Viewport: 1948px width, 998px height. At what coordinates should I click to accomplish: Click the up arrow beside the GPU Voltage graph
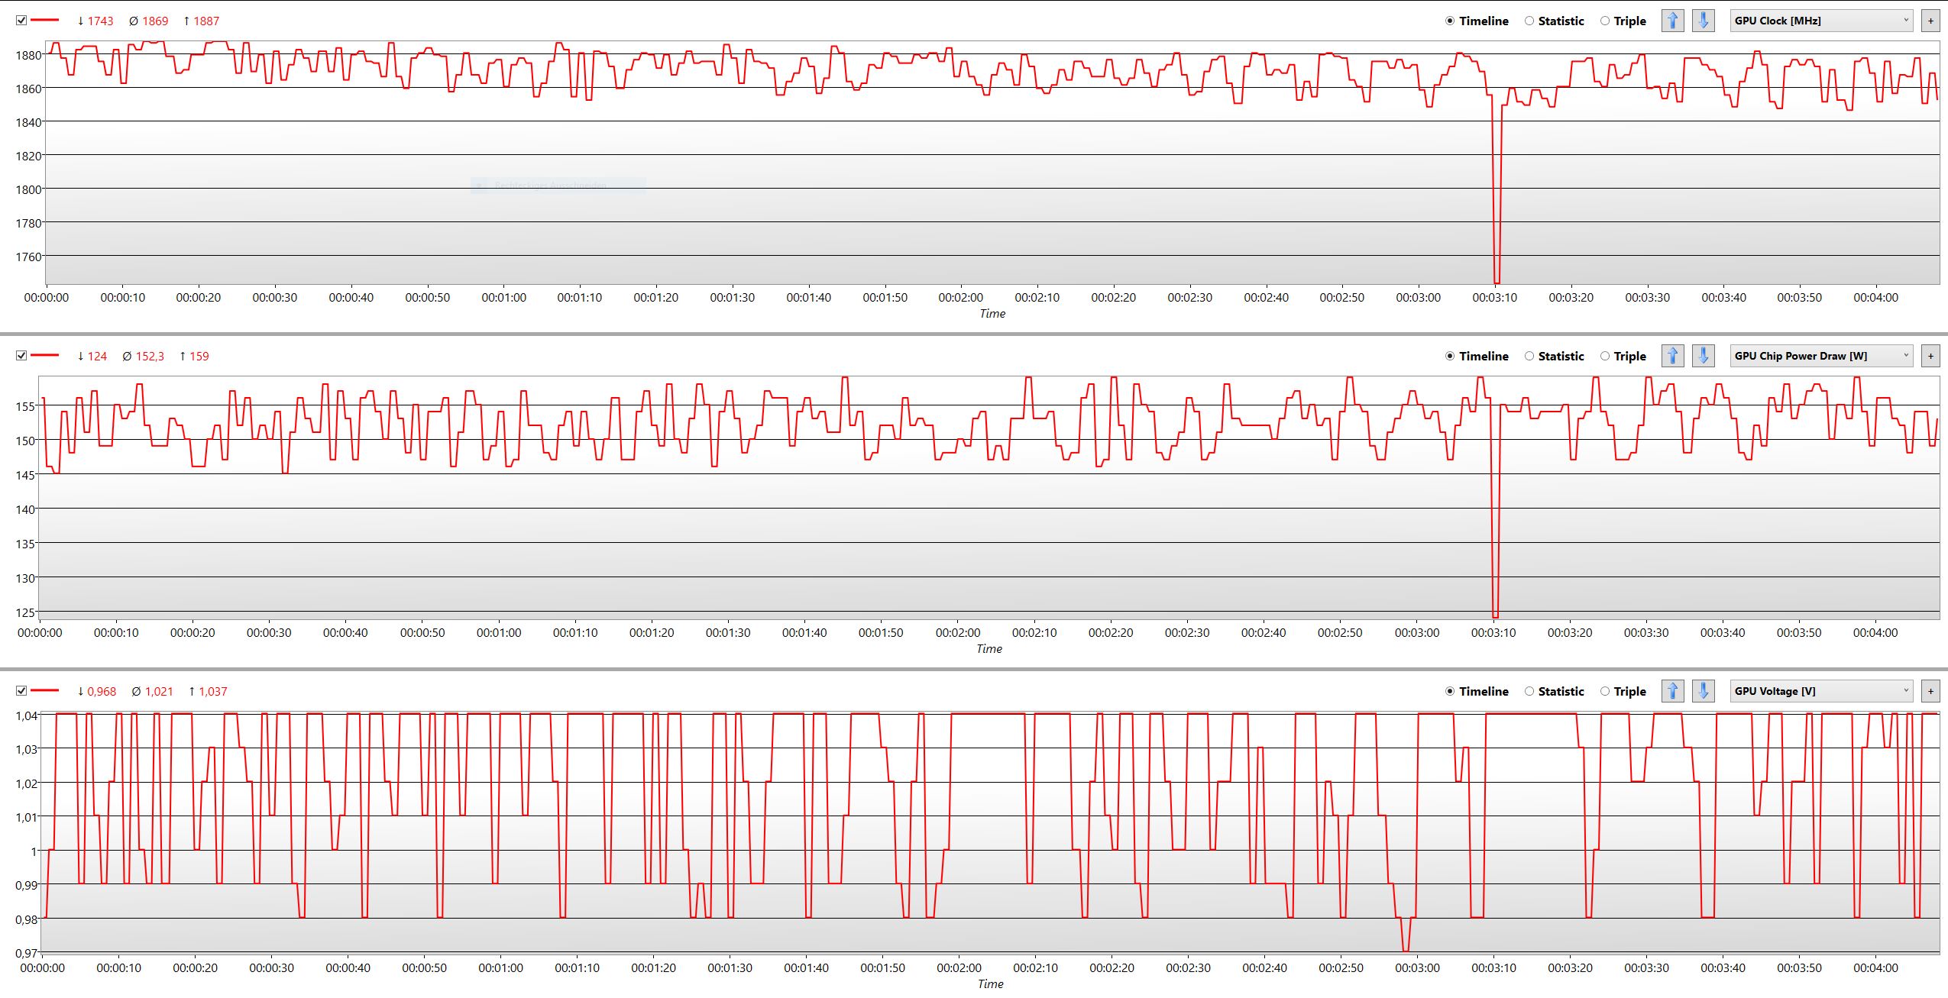coord(1672,691)
